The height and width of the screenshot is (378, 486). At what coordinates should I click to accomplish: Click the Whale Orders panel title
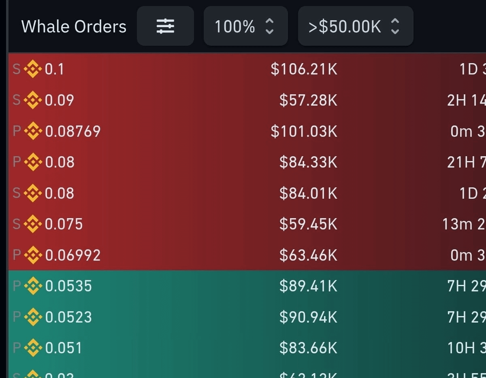(x=74, y=27)
